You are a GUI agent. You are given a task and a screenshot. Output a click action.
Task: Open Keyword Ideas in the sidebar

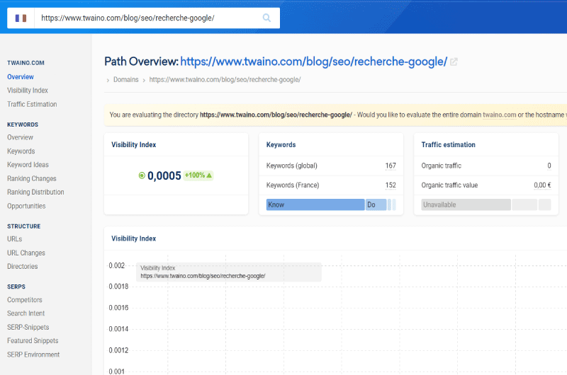click(x=28, y=165)
